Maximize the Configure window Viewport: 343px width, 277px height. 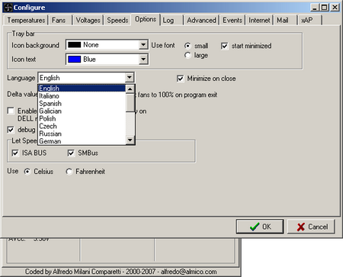[325, 8]
